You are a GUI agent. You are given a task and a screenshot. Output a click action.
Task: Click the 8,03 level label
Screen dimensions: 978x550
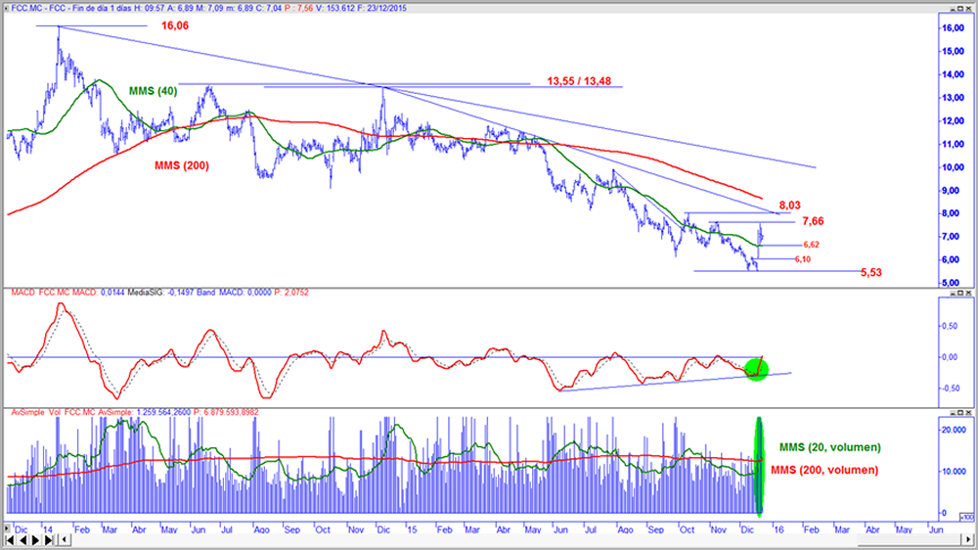pyautogui.click(x=789, y=206)
